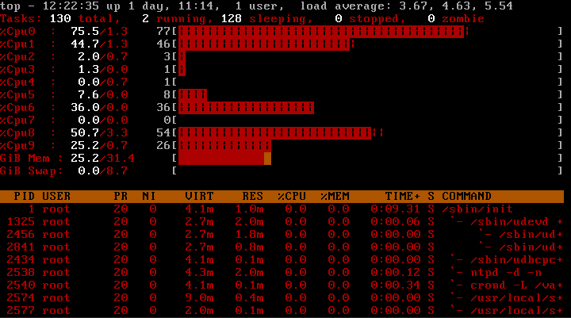
Task: Click the '1 user' text in header
Action: [259, 6]
